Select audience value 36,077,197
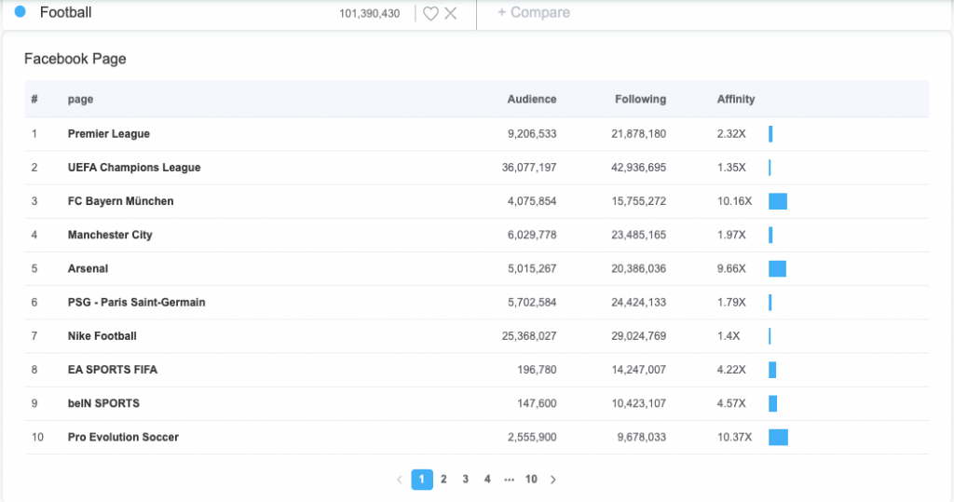954x502 pixels. coord(529,168)
